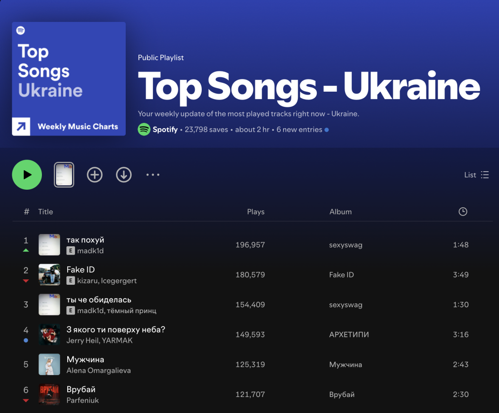
Task: Click album art of так похуй
Action: (49, 245)
